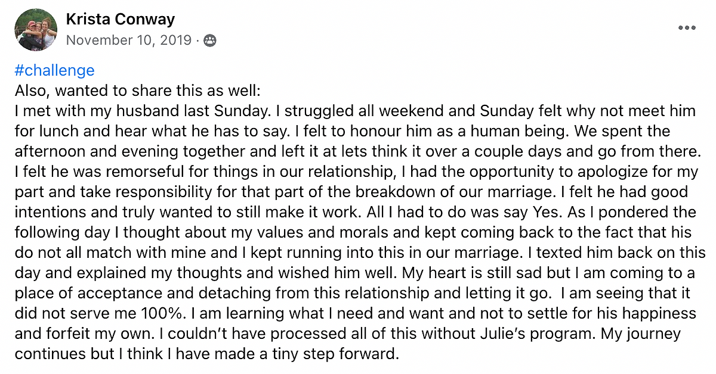
Task: Click the group audience icon beside the date
Action: click(x=209, y=40)
